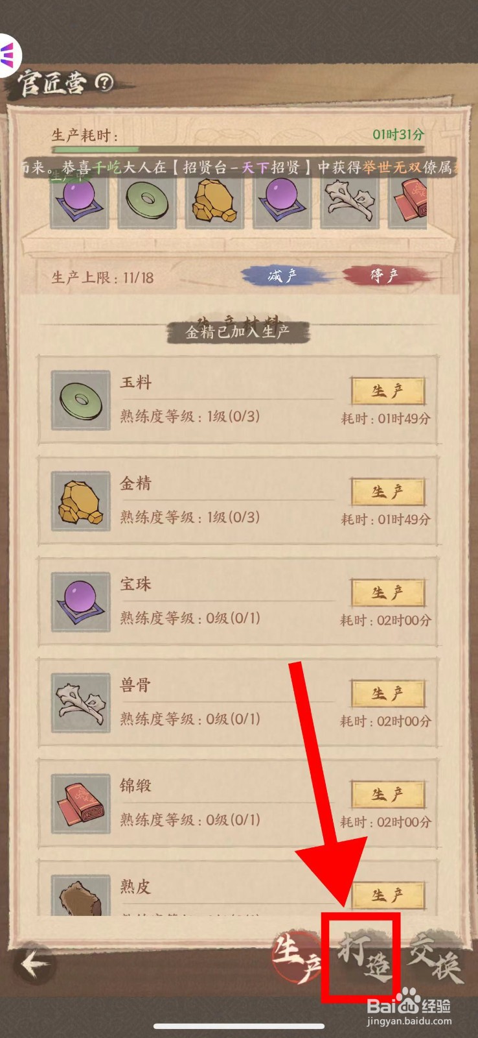Viewport: 478px width, 1038px height.
Task: Tap the jade disc in production queue
Action: click(x=146, y=201)
